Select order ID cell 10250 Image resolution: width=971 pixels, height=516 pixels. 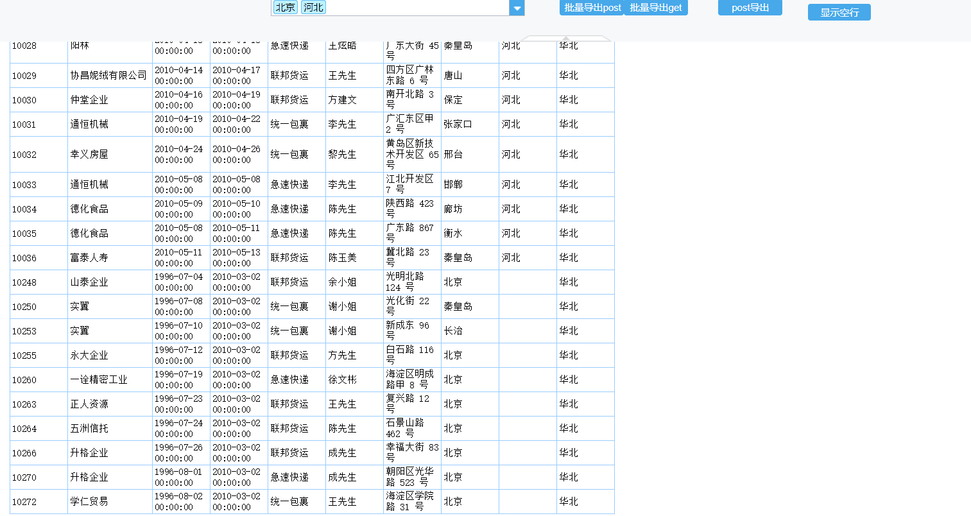coord(39,307)
